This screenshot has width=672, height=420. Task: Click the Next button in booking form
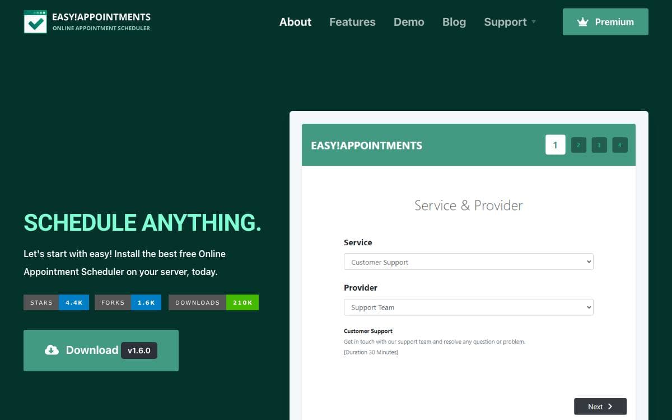600,407
